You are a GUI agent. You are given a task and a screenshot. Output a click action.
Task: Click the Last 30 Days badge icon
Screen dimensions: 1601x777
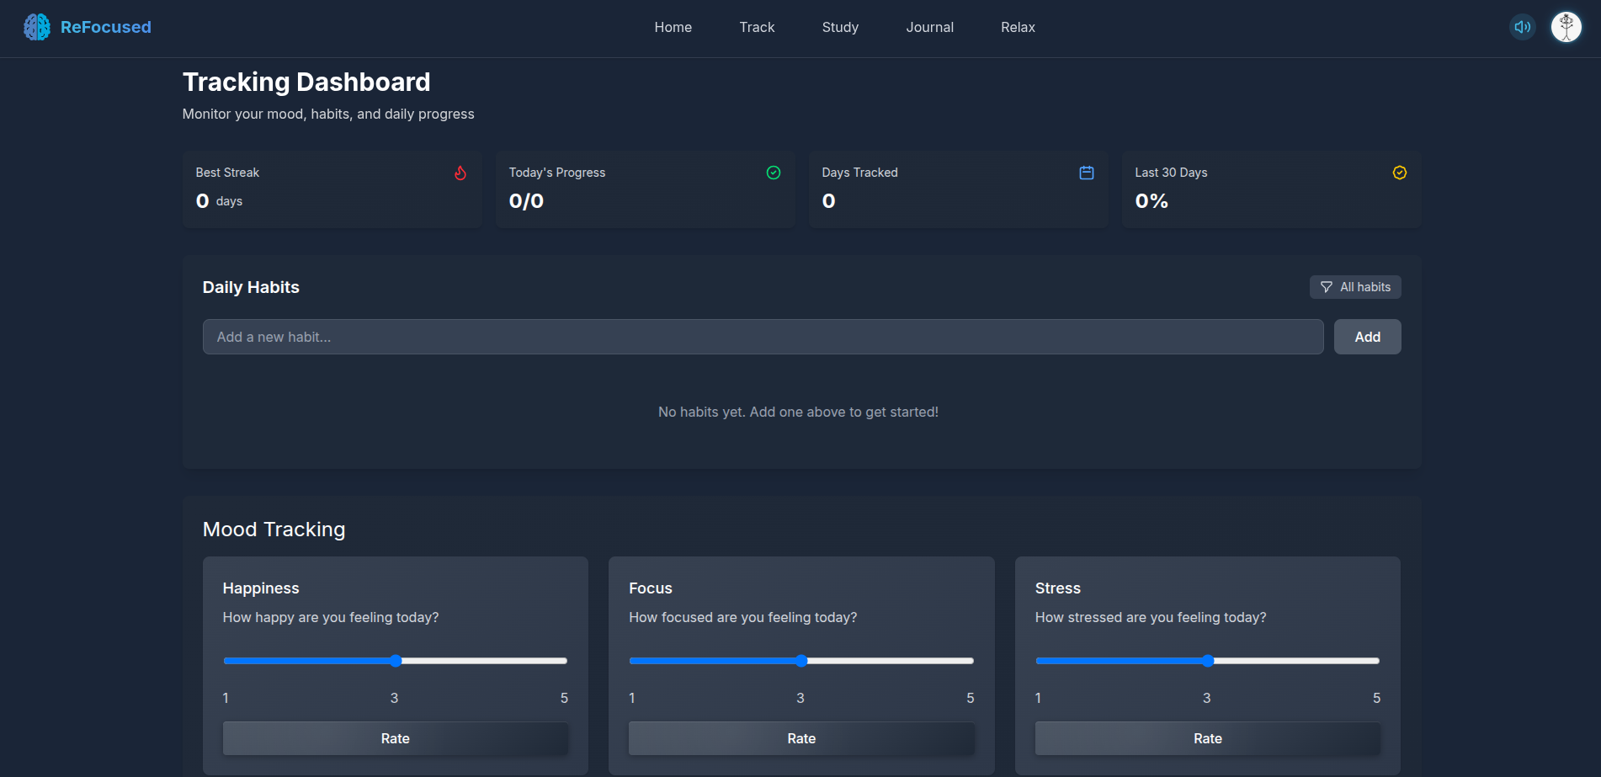[x=1399, y=173]
